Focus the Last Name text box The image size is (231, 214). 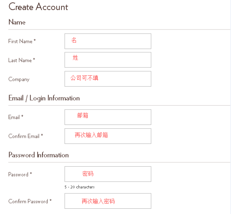click(108, 60)
